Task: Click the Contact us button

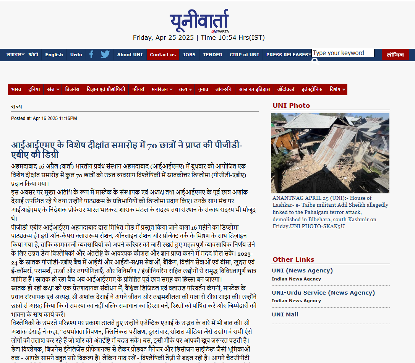Action: pyautogui.click(x=163, y=54)
